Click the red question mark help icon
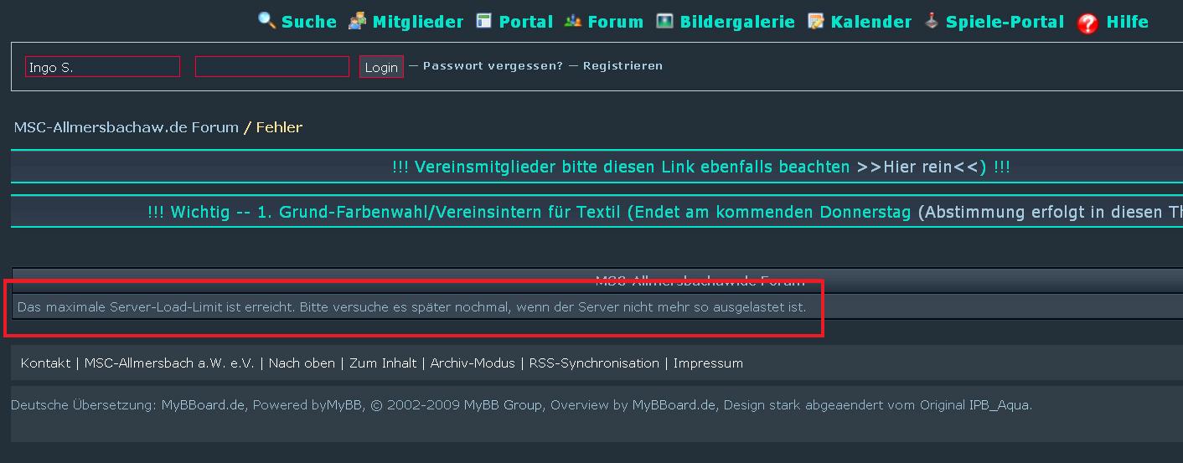Viewport: 1183px width, 463px height. point(1087,23)
